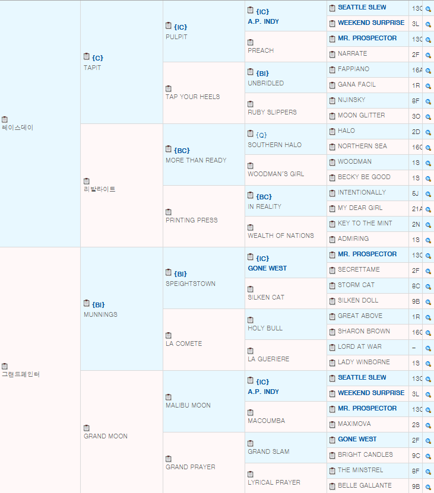Click the clipboard icon above PULPIT
The height and width of the screenshot is (493, 434).
(169, 26)
